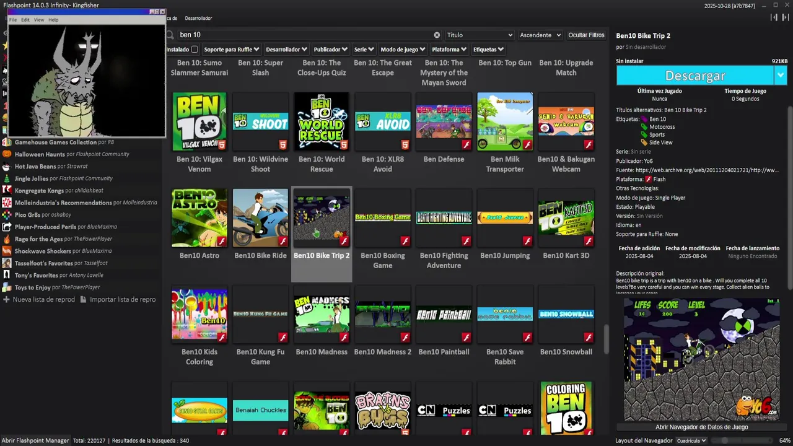This screenshot has width=793, height=446.
Task: Click Abrir Navegador de Datos de Juego
Action: [702, 427]
